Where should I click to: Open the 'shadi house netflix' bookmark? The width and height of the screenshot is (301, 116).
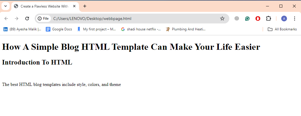141,29
